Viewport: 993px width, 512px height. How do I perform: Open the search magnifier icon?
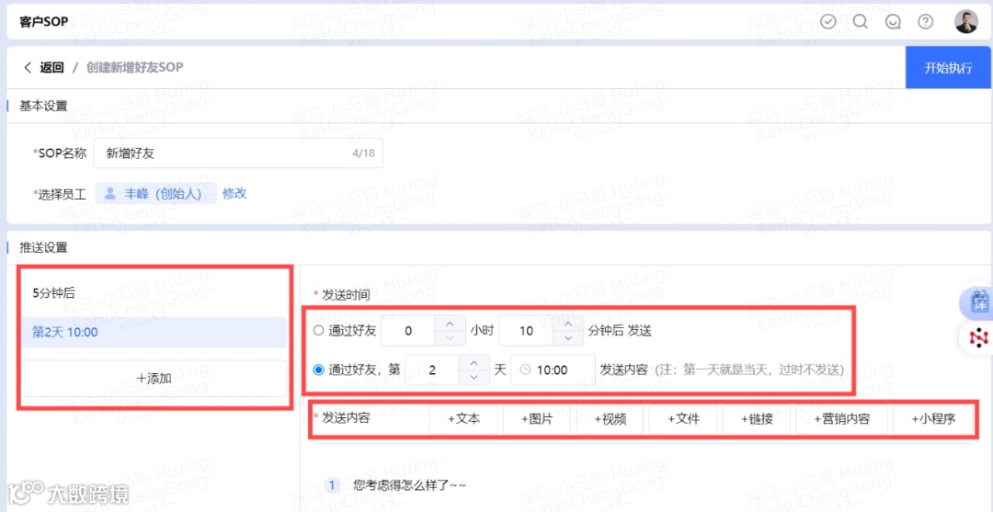[x=860, y=21]
